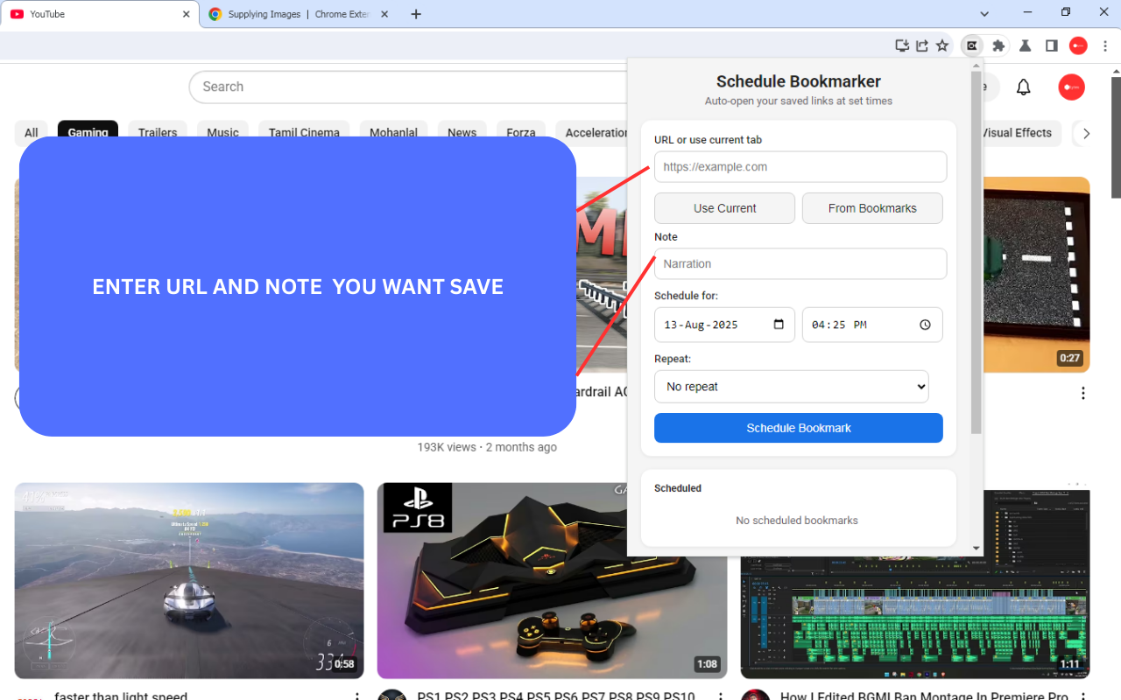Open more options for the PS1 PS2 PS3 video
Screen dimensions: 1121x700
(720, 696)
